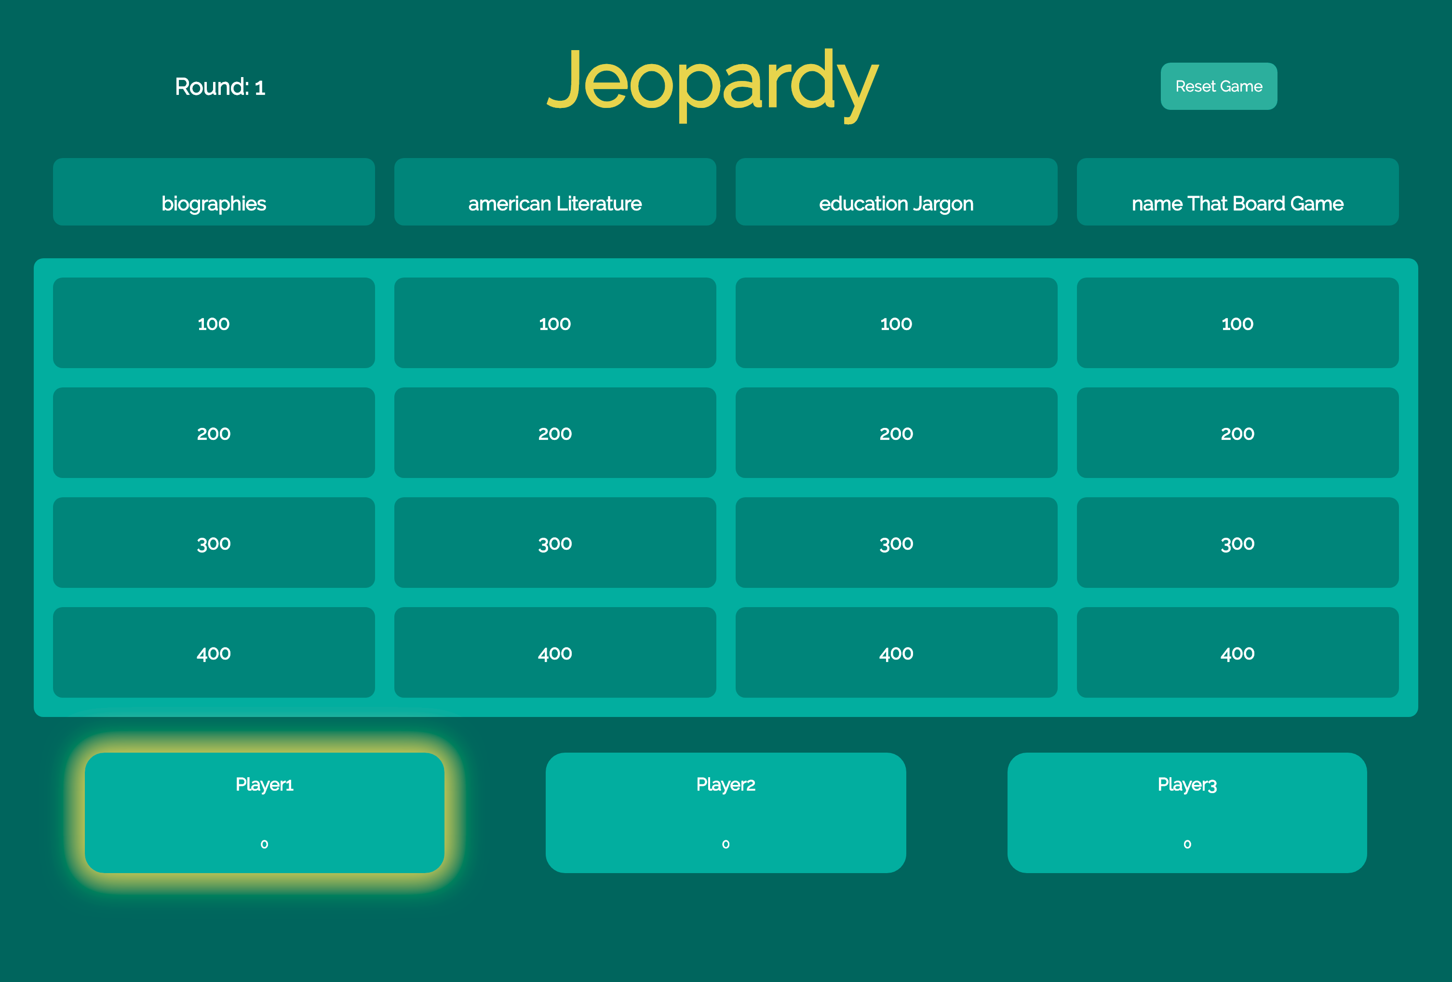Select the education Jargon 400 tile
This screenshot has height=982, width=1452.
pos(896,653)
